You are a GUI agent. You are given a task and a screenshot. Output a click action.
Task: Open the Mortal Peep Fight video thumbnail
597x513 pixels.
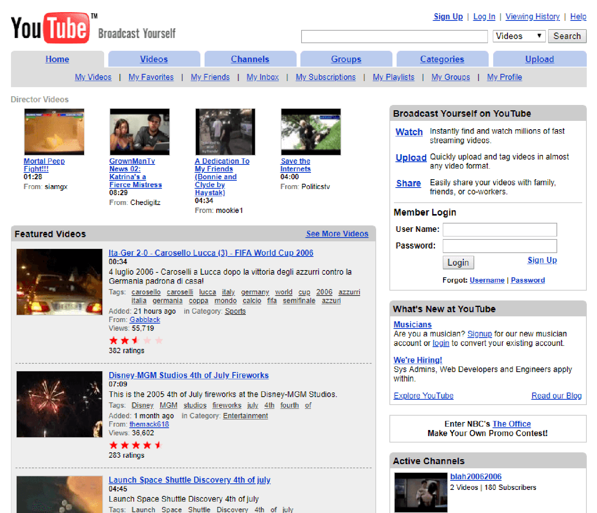pyautogui.click(x=54, y=132)
